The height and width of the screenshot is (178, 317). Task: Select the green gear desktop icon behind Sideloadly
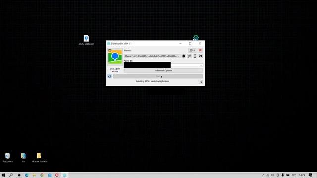(x=196, y=38)
